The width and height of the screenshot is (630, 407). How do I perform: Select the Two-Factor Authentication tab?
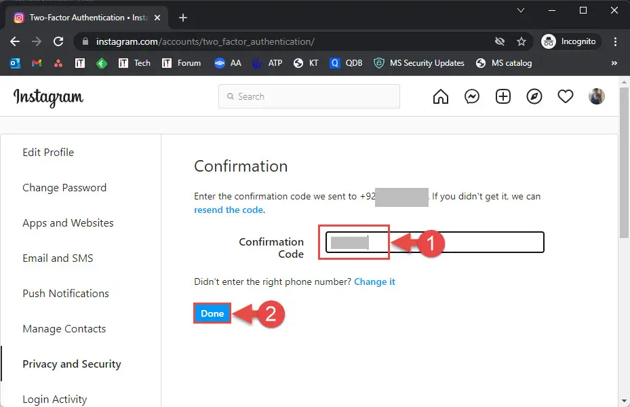86,18
